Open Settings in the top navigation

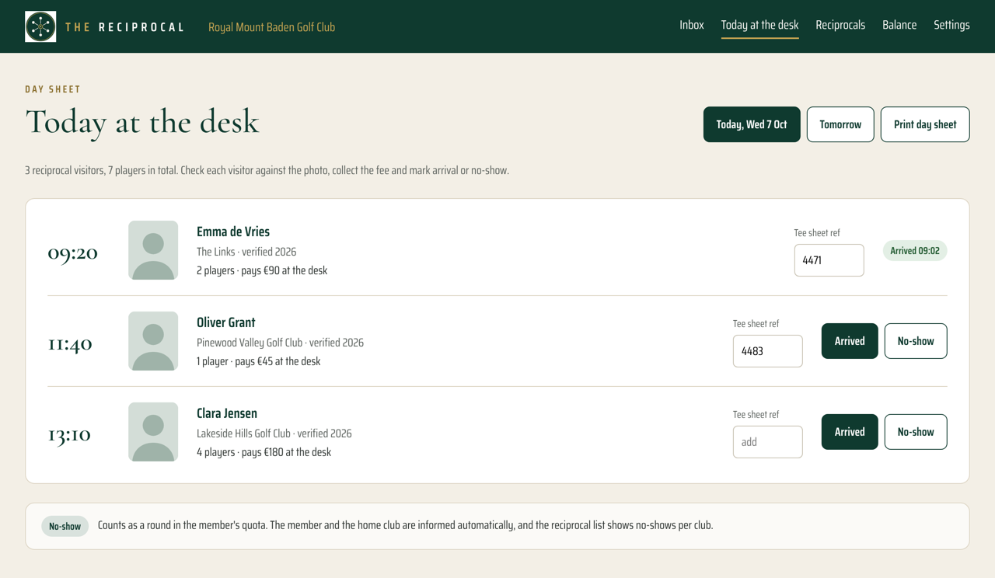pos(951,25)
